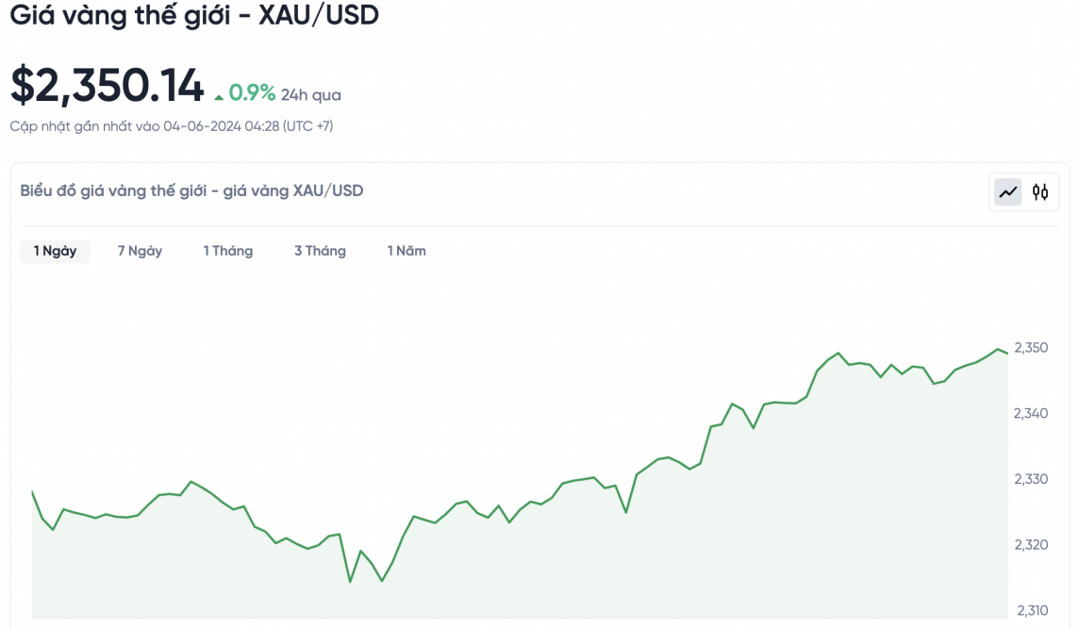Click the Giá vàng thế giới heading
The width and height of the screenshot is (1079, 629).
(x=194, y=15)
